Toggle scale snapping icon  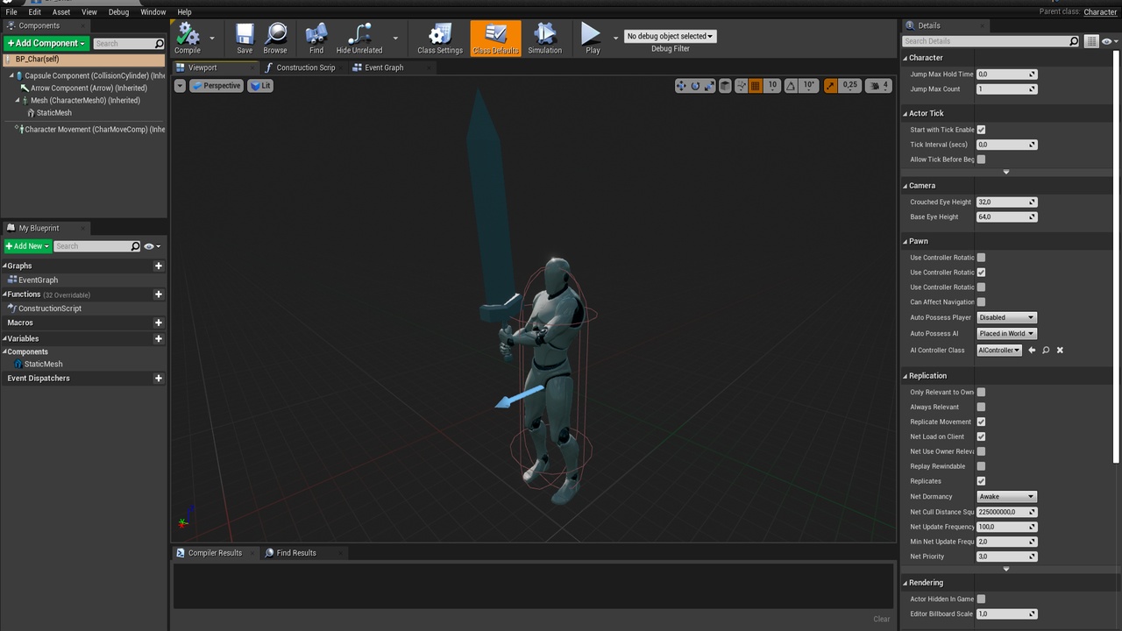[830, 86]
